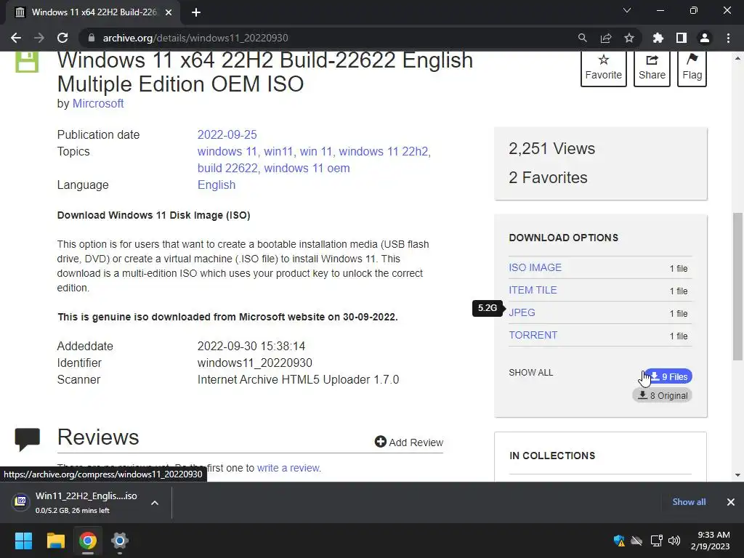Open the Chrome profile avatar
The width and height of the screenshot is (744, 558).
705,38
